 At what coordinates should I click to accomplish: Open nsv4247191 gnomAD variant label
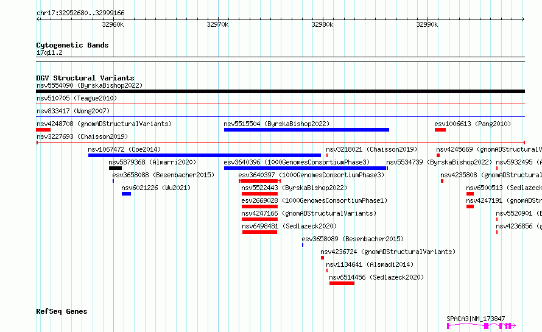coord(504,200)
